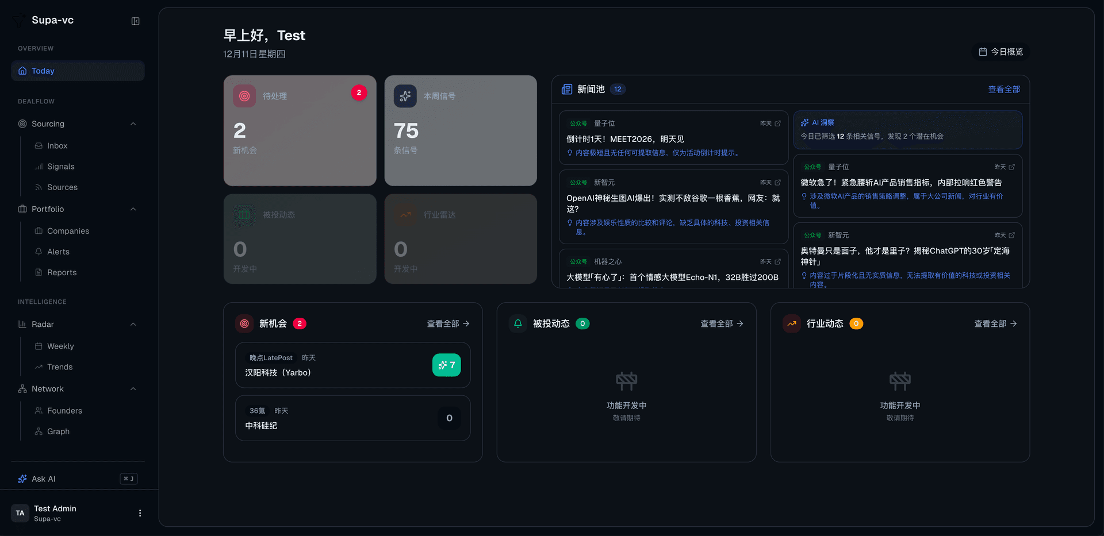Click the Signals chart icon
The image size is (1104, 536).
[38, 167]
